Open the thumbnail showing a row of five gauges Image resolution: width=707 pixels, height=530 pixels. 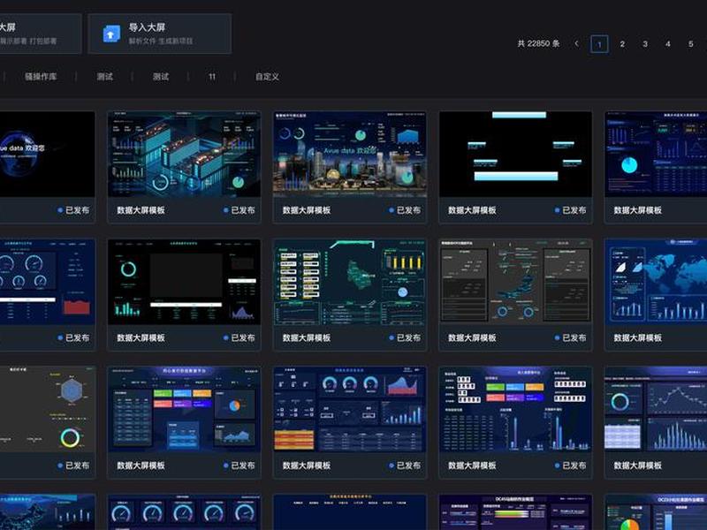coord(184,512)
